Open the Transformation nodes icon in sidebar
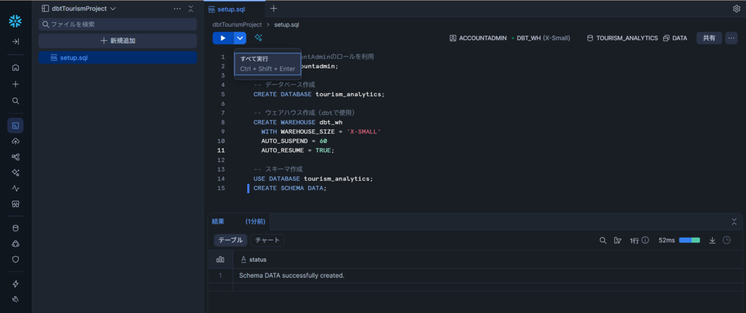The width and height of the screenshot is (746, 313). pyautogui.click(x=16, y=157)
